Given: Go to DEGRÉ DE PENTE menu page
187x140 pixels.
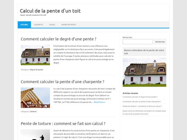Looking at the screenshot, I should 68,24.
